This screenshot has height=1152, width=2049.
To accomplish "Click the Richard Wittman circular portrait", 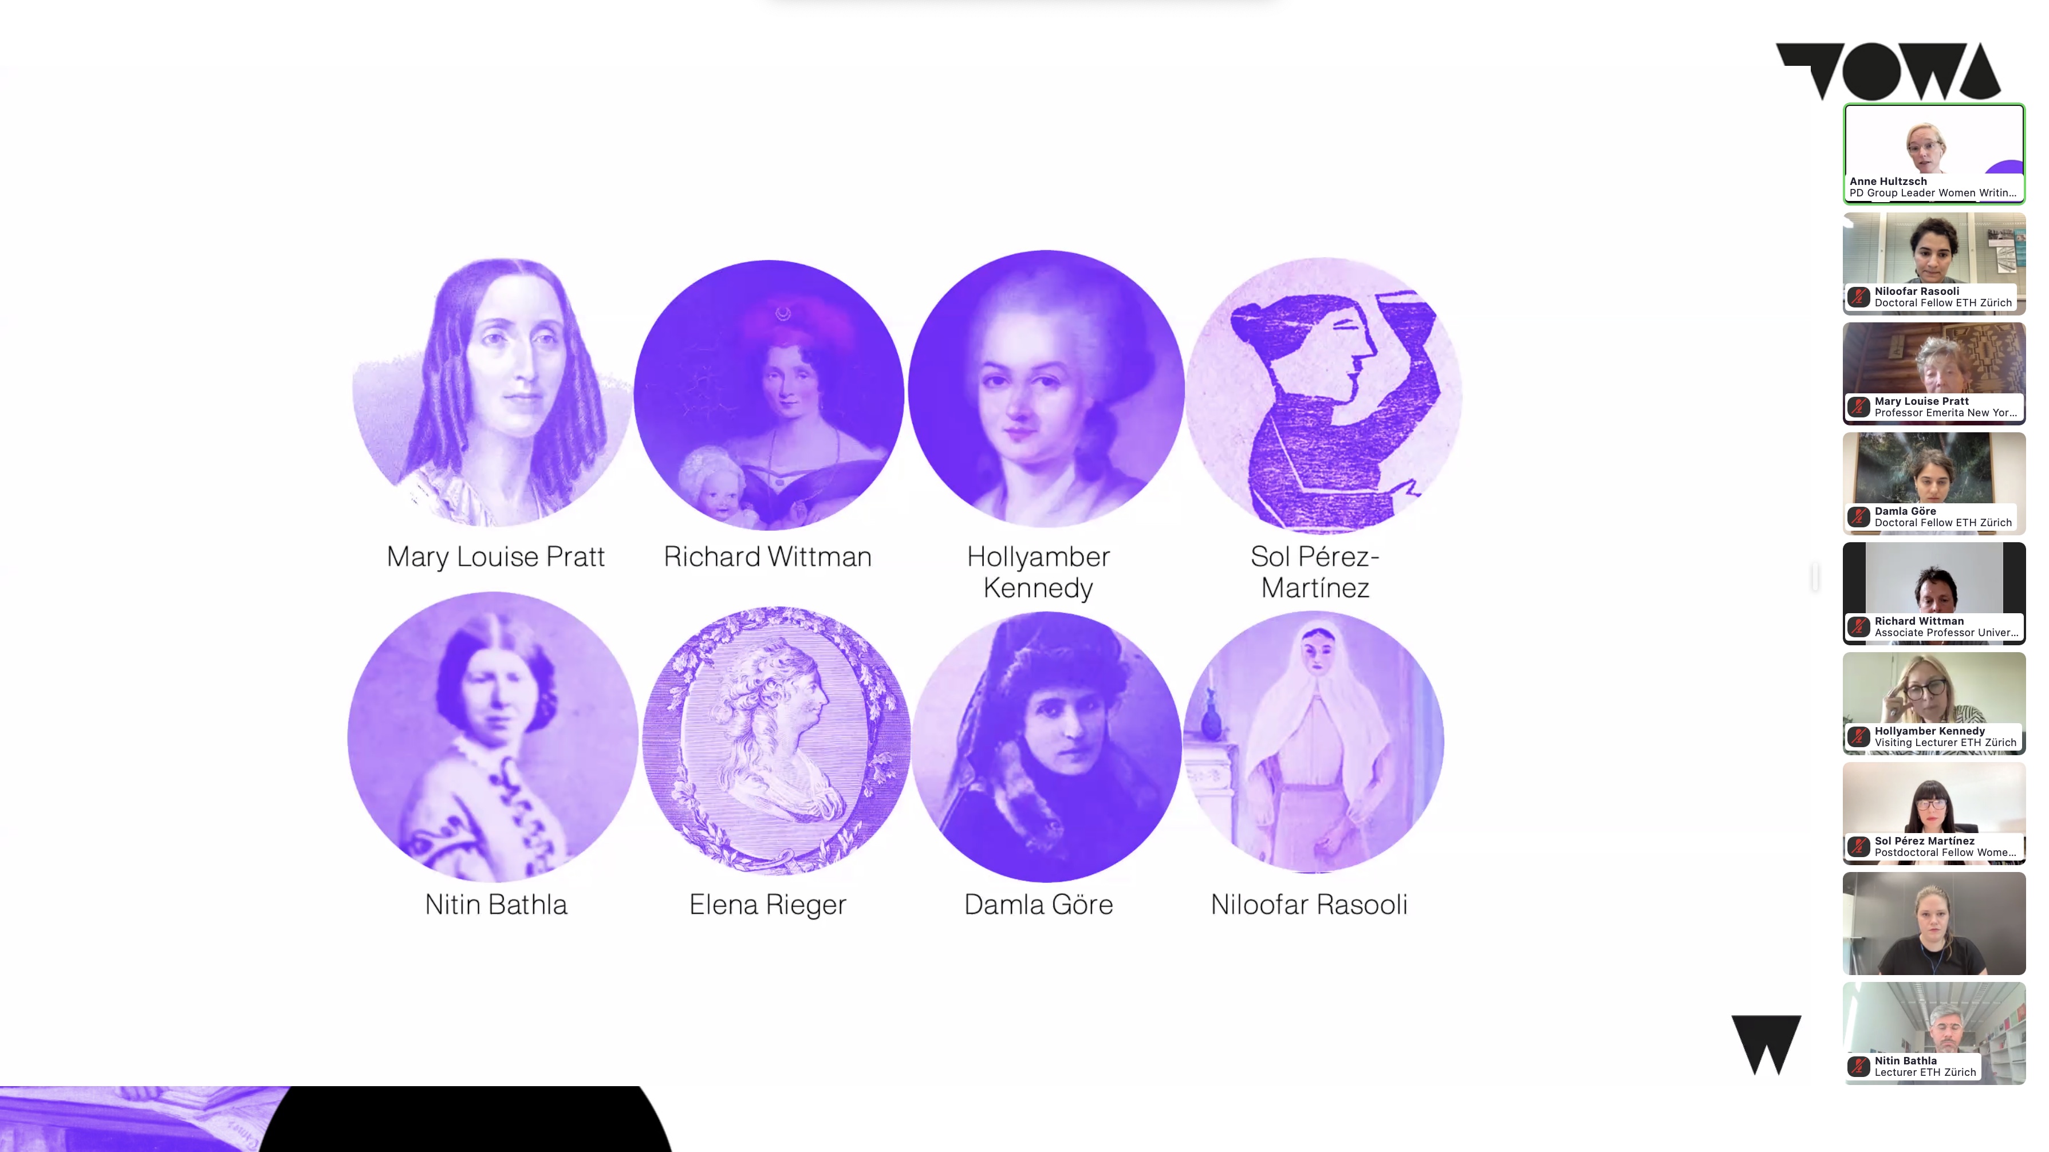I will [x=769, y=395].
